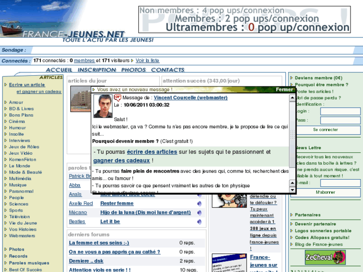Viewport: 363px width, 272px height.
Task: Open the Paranormal category
Action: pos(21,192)
